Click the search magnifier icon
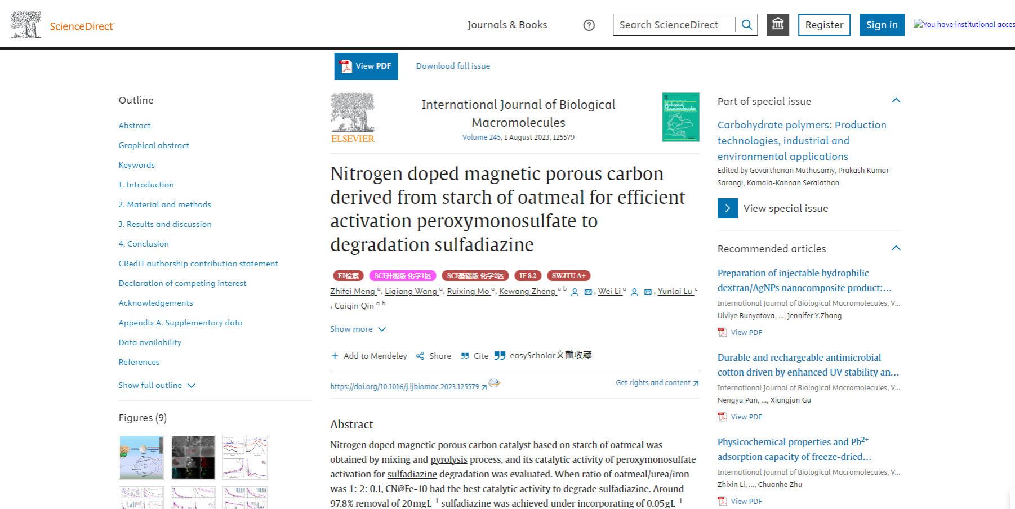1015x509 pixels. (x=746, y=25)
